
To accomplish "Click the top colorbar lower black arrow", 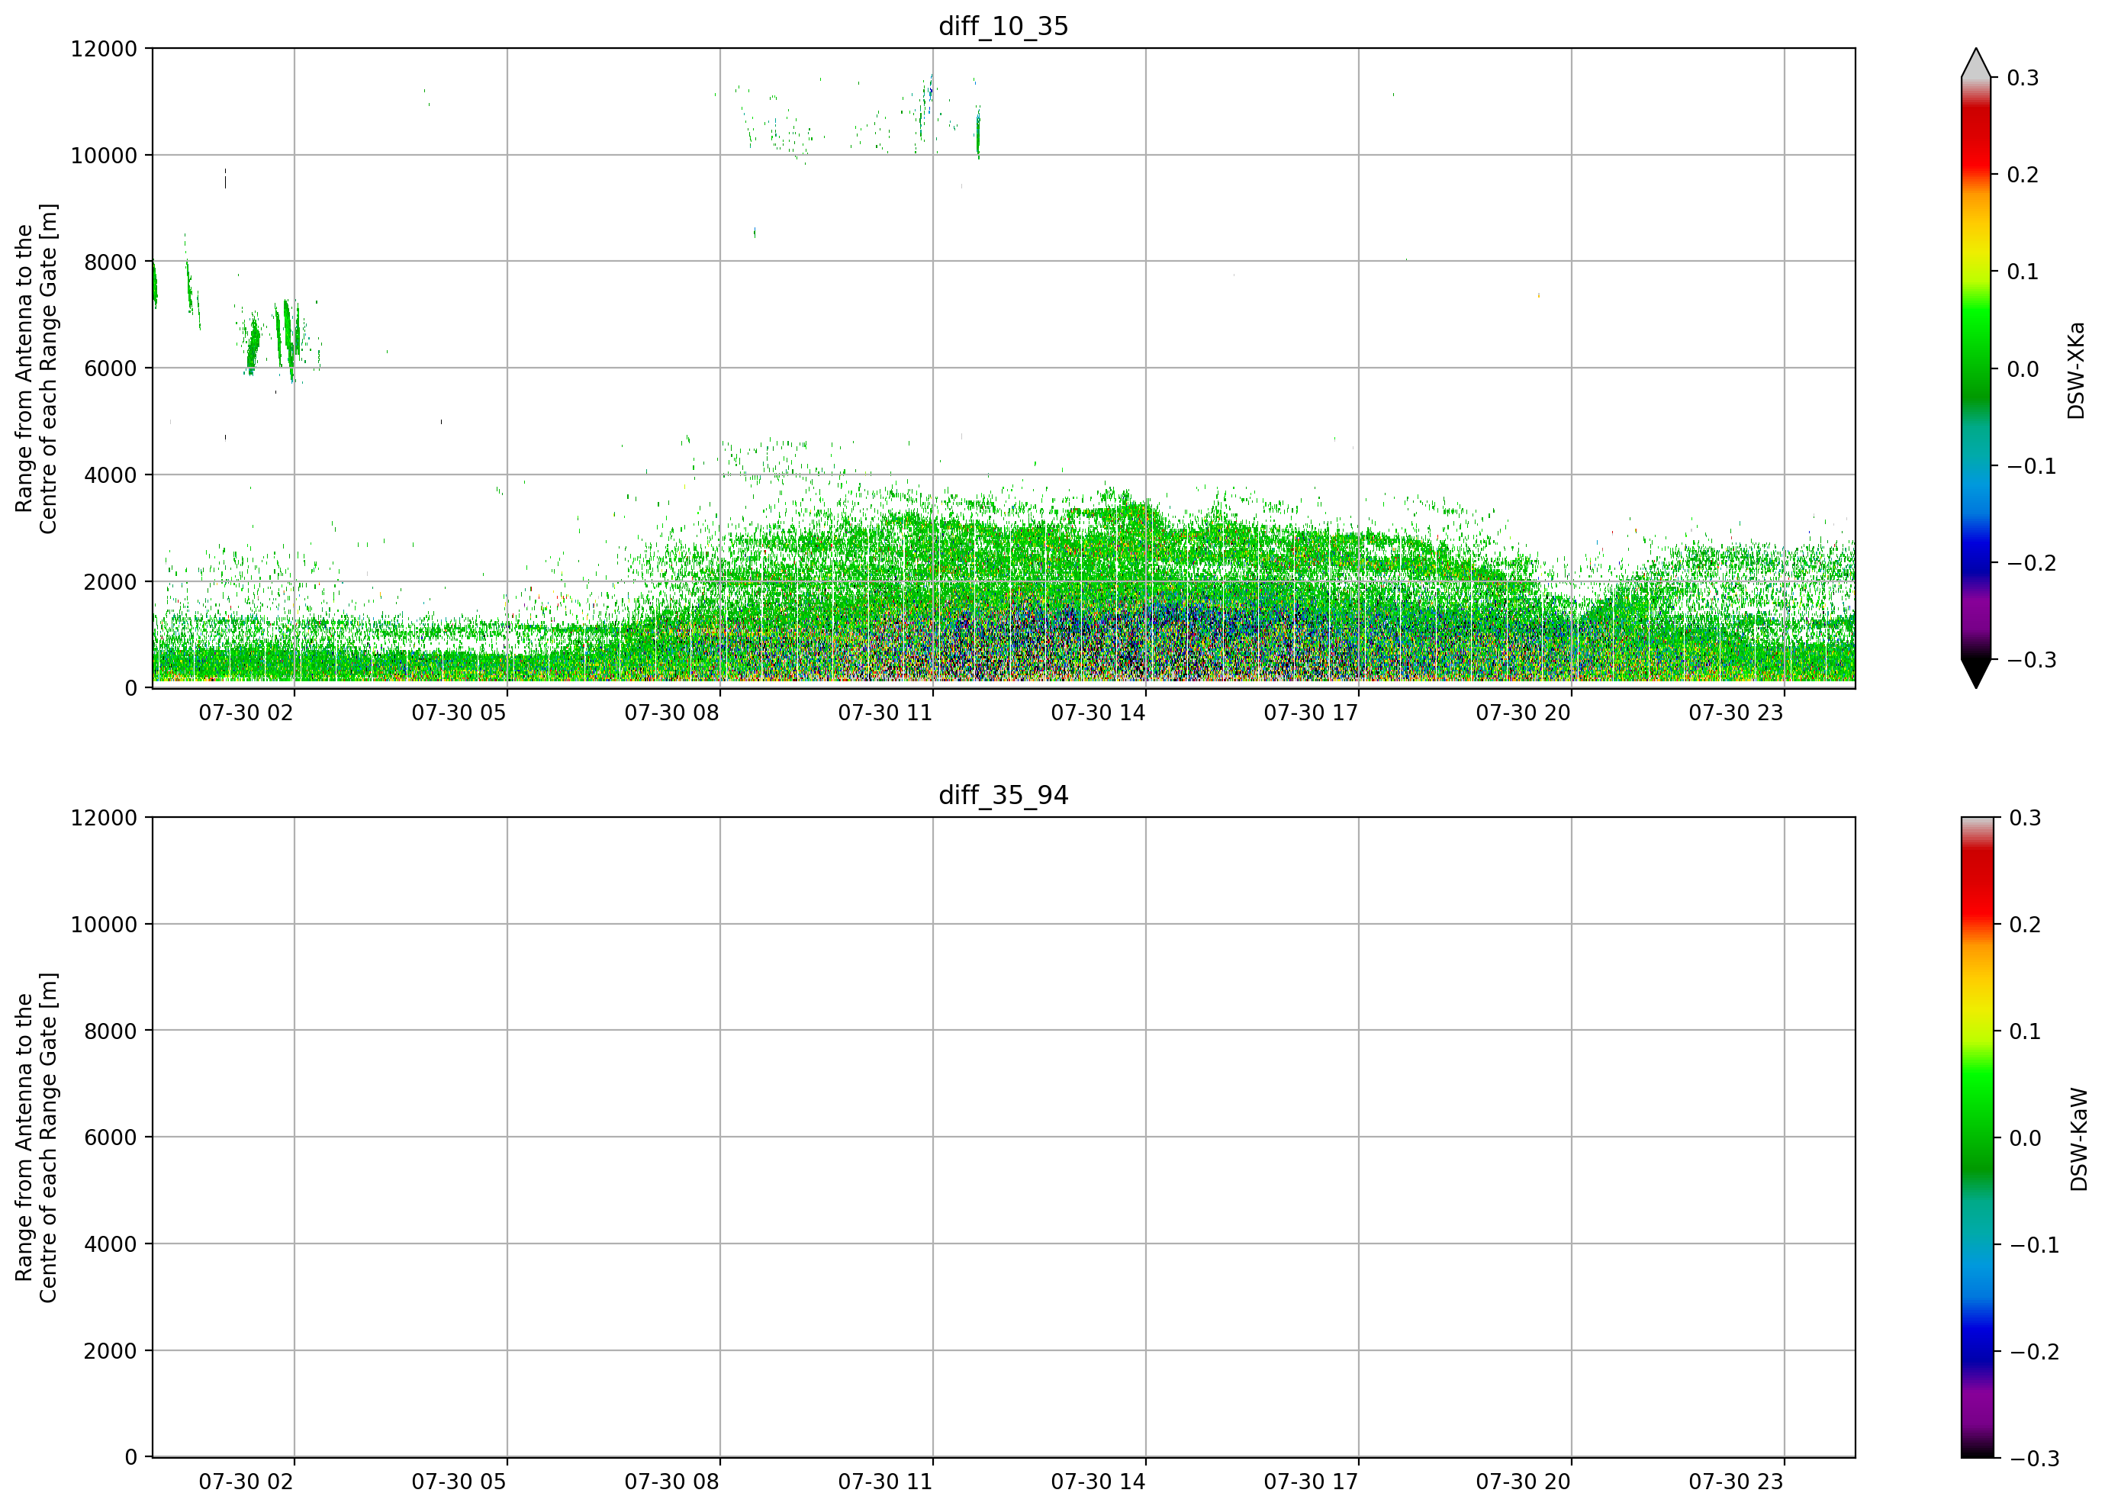I will (x=1976, y=674).
